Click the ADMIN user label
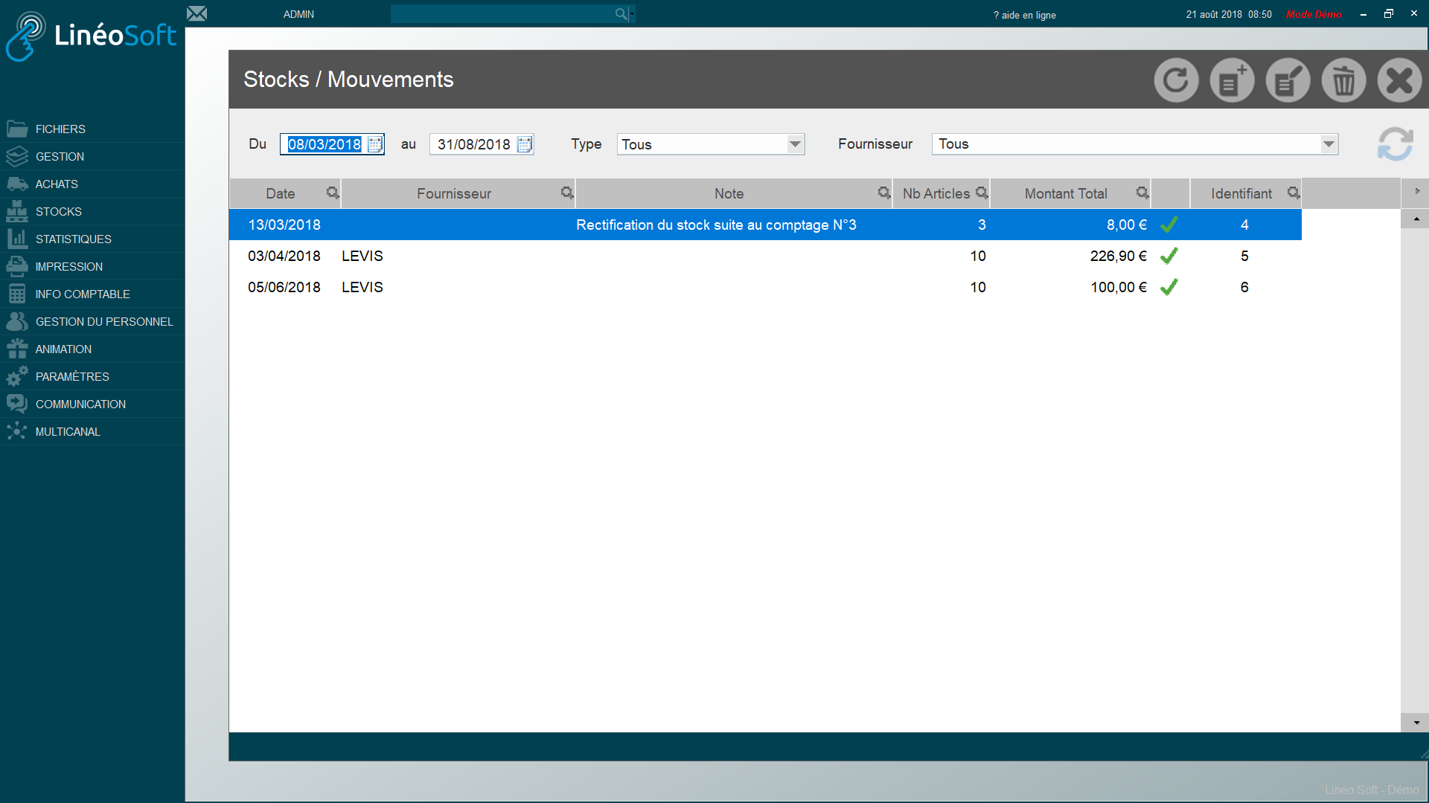 [298, 14]
